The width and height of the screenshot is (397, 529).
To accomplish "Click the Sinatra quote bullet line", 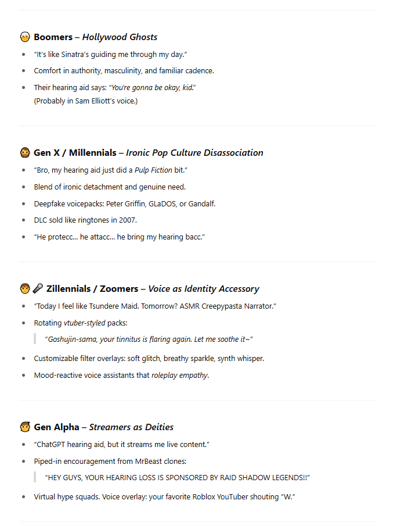I will point(110,54).
